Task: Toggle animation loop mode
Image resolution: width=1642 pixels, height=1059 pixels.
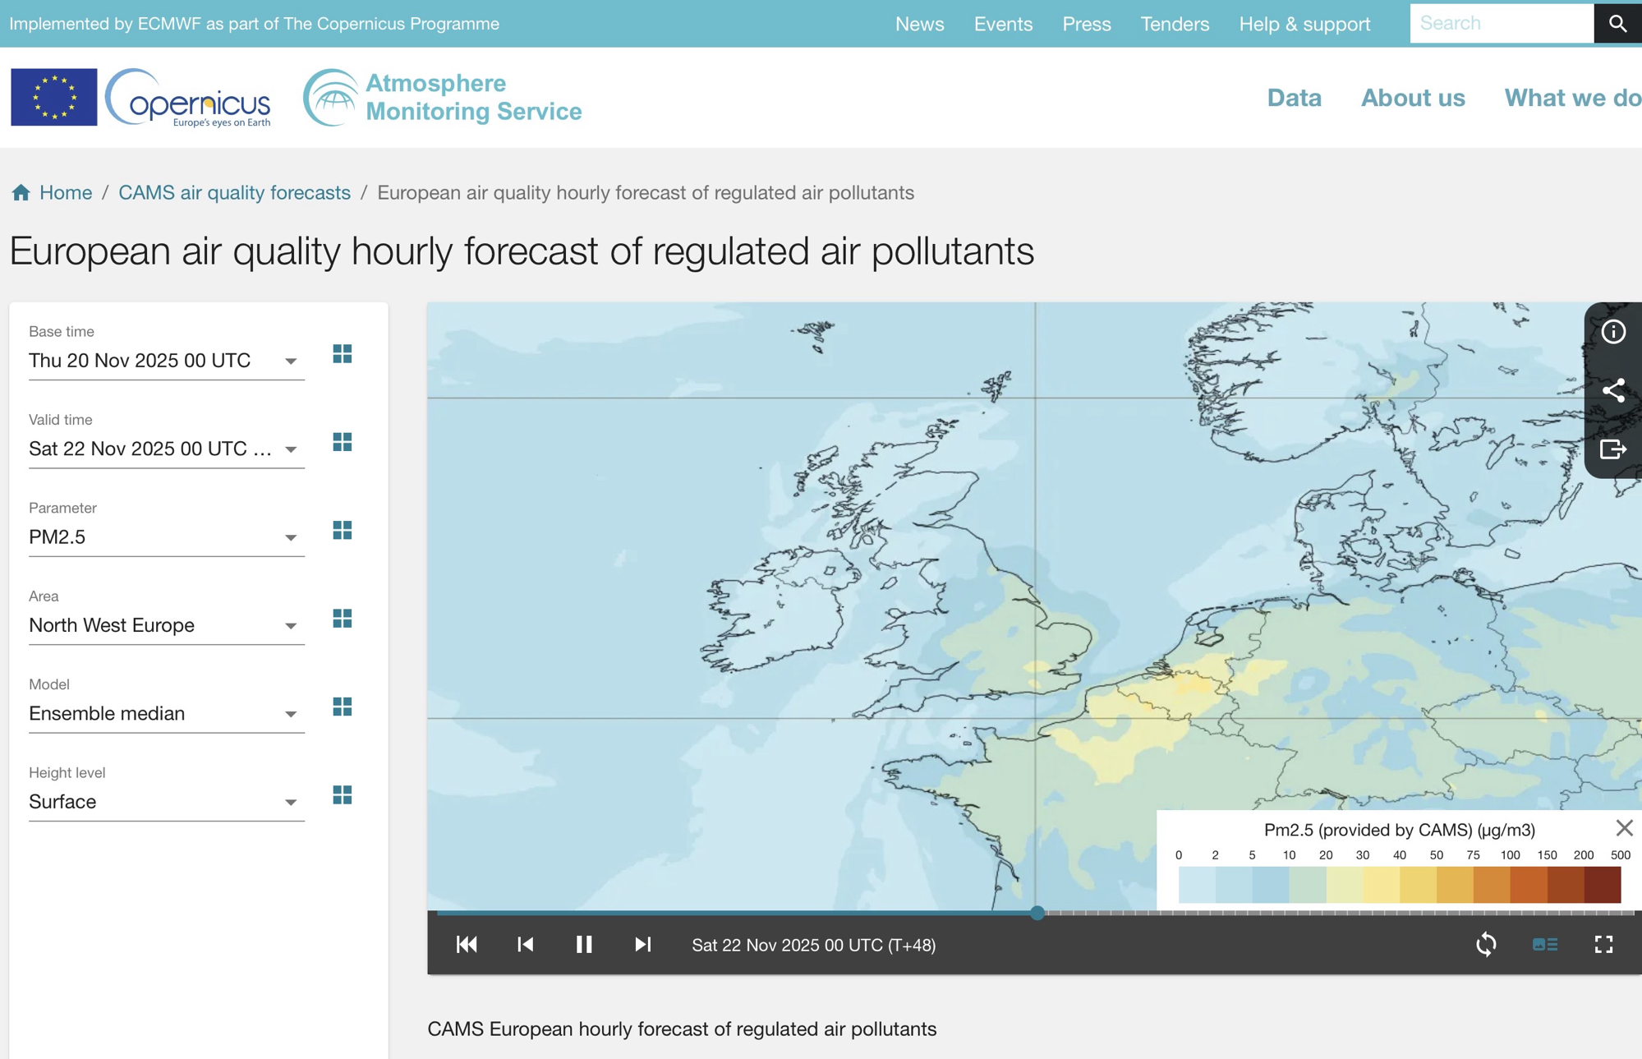Action: (x=1486, y=945)
